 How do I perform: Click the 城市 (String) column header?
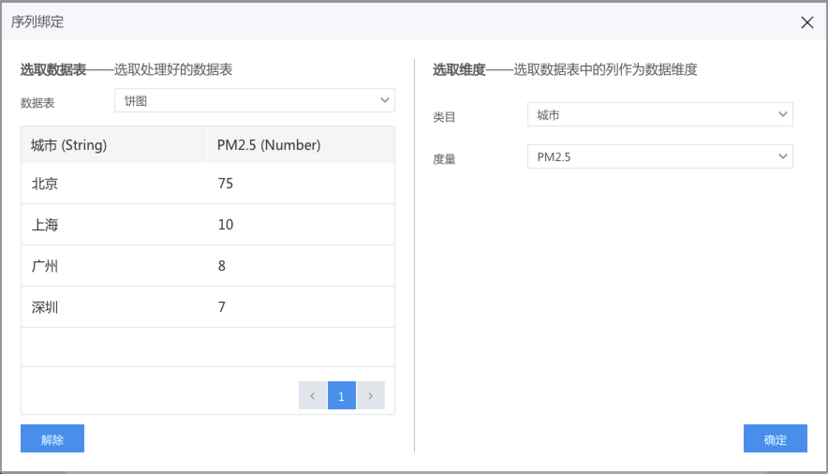[x=114, y=145]
